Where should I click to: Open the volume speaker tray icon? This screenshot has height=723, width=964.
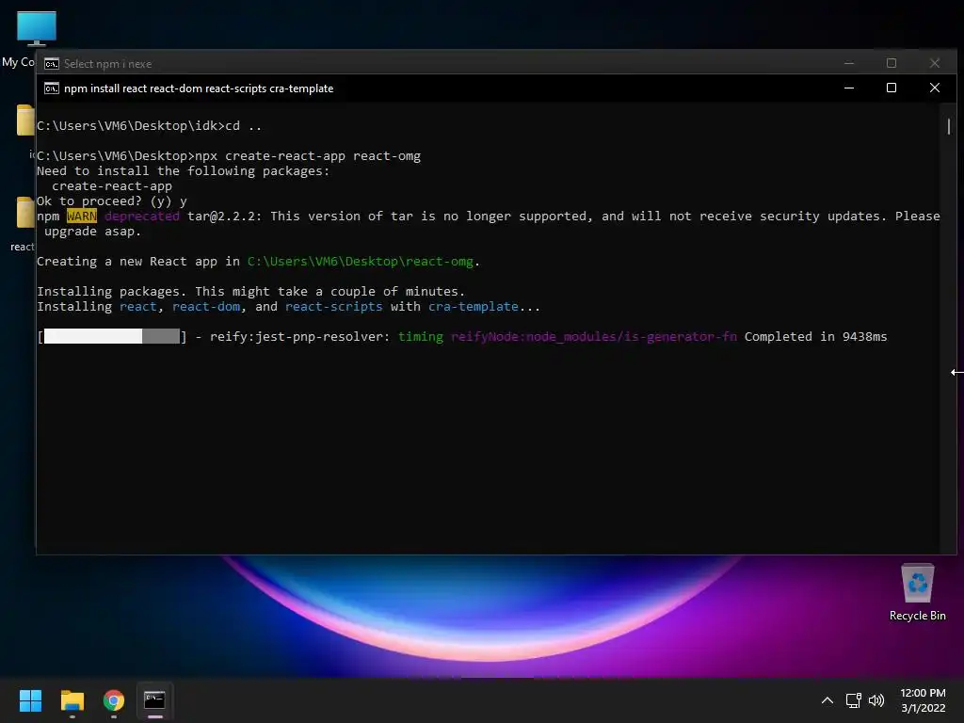coord(876,700)
